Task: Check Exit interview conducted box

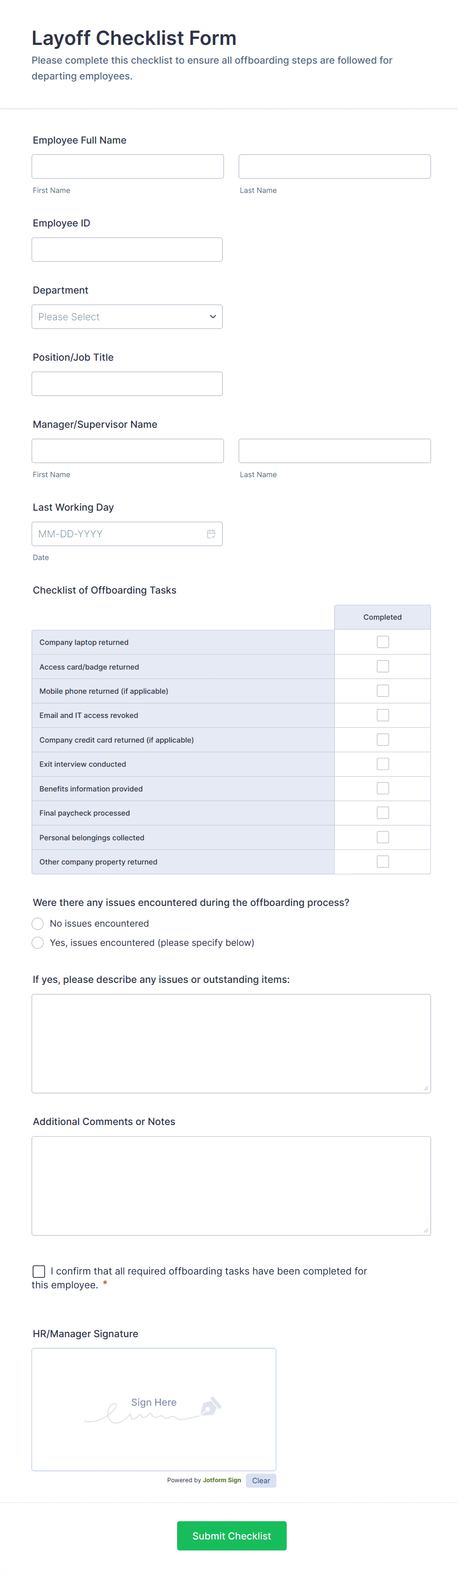Action: click(382, 764)
